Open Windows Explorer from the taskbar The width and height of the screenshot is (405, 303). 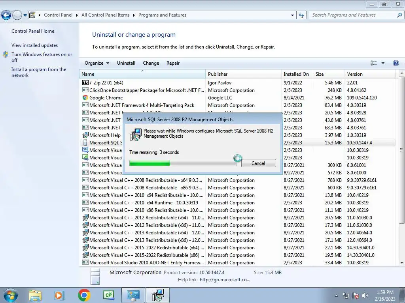pos(35,295)
